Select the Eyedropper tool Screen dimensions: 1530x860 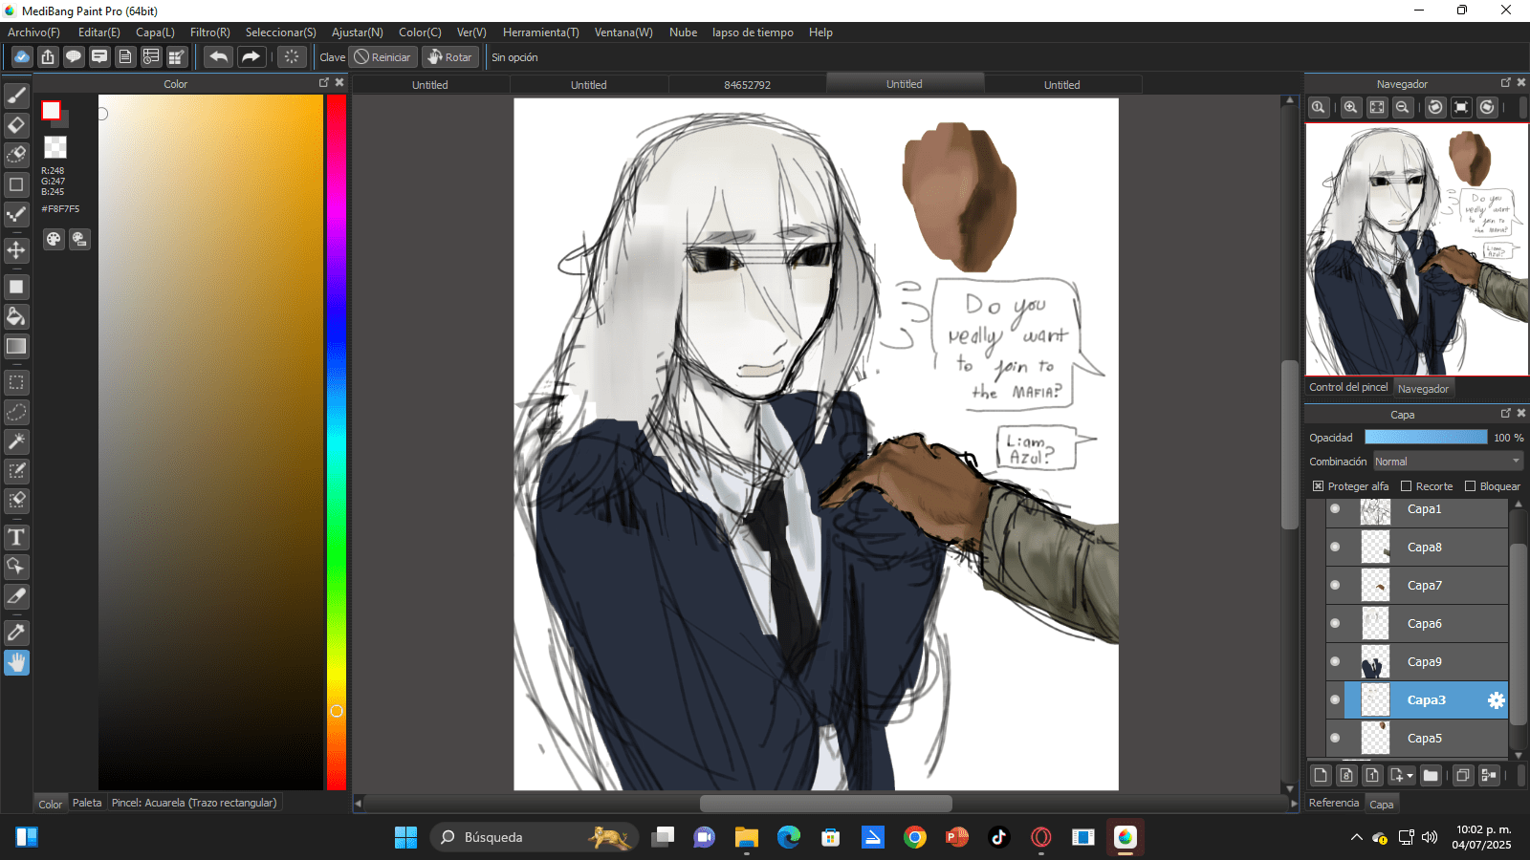click(16, 633)
